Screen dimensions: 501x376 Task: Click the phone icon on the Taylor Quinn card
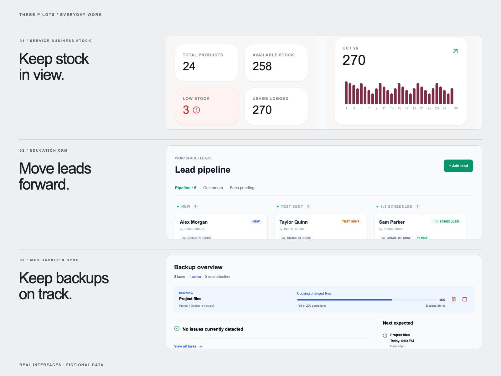tap(281, 229)
